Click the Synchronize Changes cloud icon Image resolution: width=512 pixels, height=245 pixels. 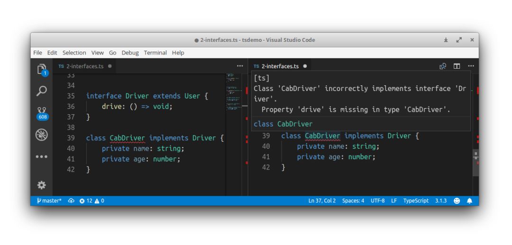pyautogui.click(x=72, y=201)
